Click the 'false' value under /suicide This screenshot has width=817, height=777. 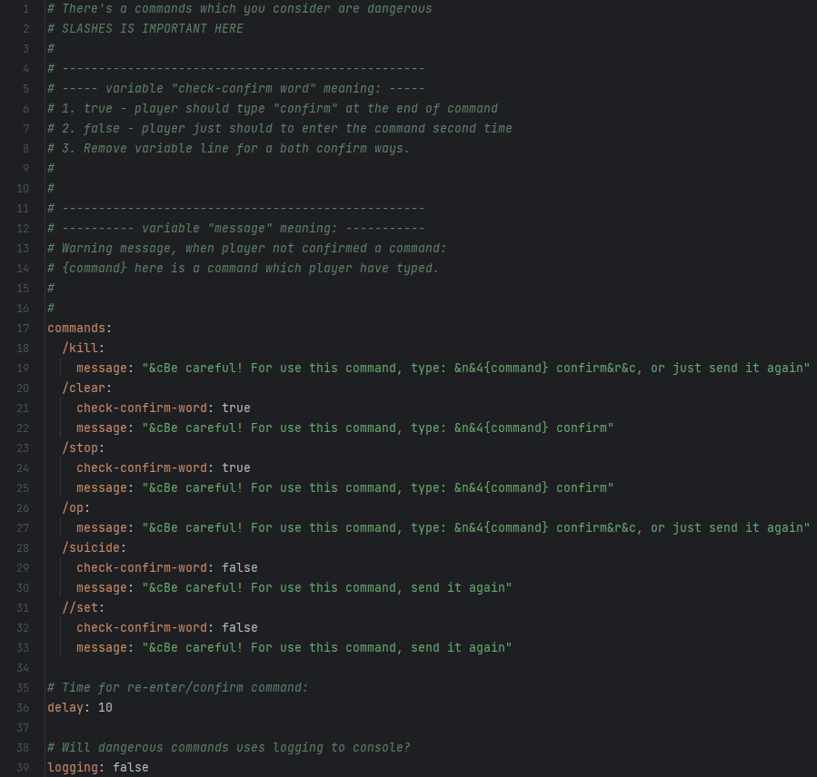point(240,568)
